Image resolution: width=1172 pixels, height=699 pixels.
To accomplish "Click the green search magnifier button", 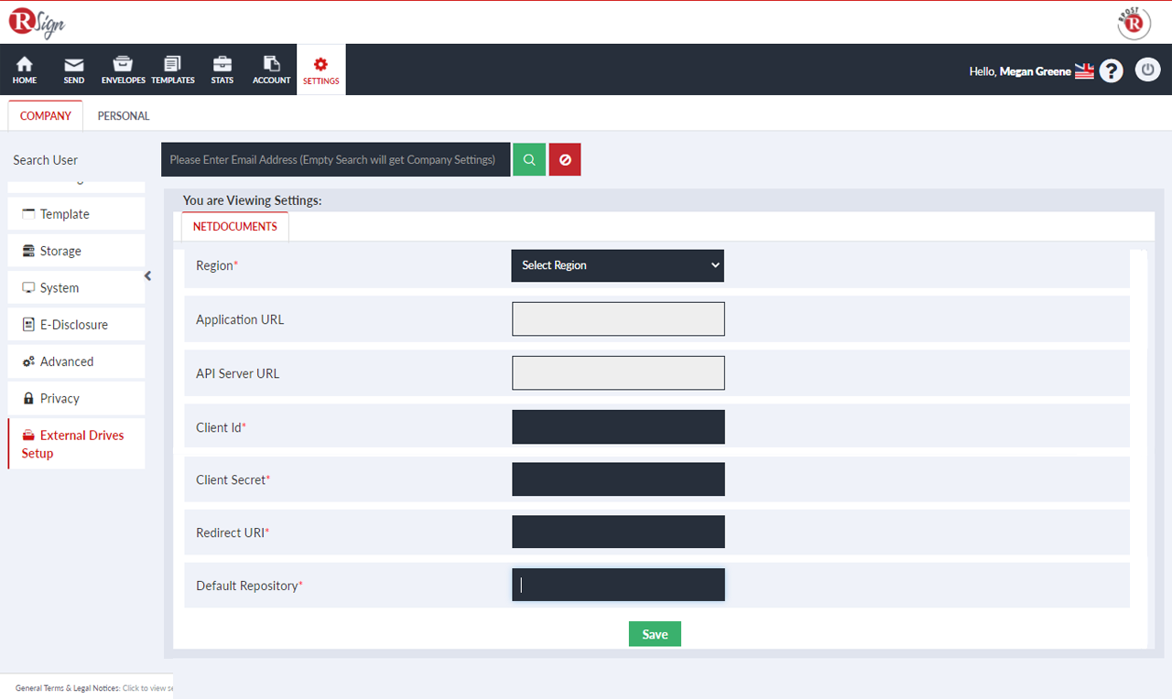I will 528,159.
